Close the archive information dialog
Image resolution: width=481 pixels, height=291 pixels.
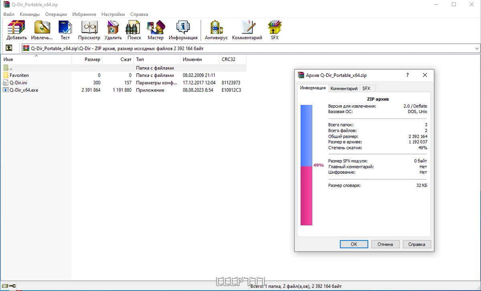point(425,75)
